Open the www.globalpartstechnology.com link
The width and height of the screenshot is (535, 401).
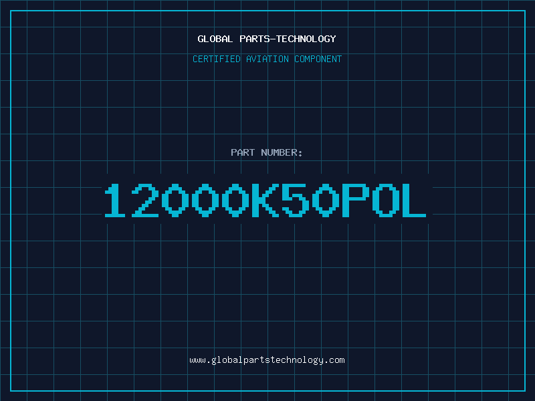click(x=267, y=360)
